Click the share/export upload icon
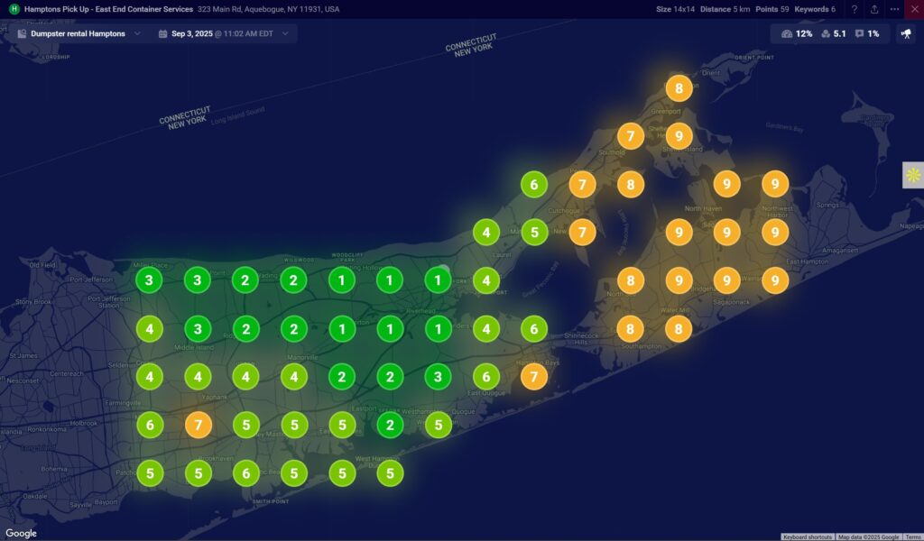 pyautogui.click(x=874, y=9)
